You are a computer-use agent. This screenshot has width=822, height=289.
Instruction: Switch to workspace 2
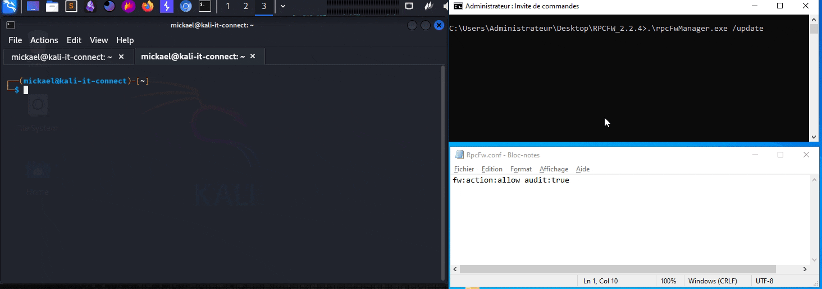[246, 7]
